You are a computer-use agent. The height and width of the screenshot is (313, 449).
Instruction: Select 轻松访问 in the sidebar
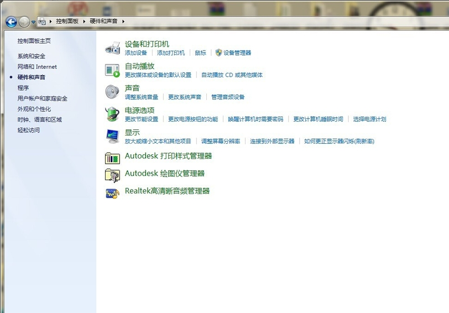[x=28, y=131]
